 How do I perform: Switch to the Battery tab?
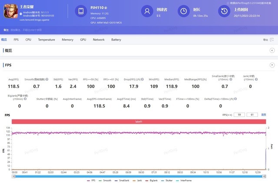(x=116, y=40)
